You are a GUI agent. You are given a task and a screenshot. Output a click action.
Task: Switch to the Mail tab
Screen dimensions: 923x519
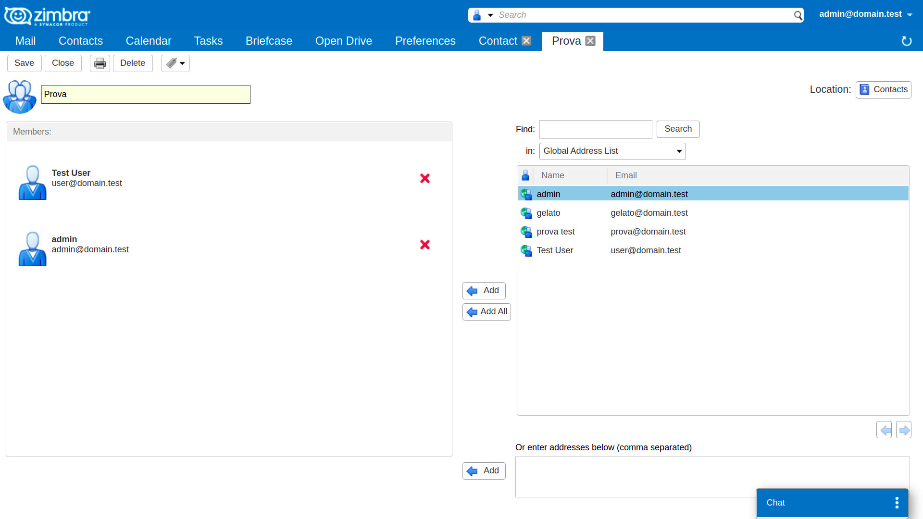point(25,41)
